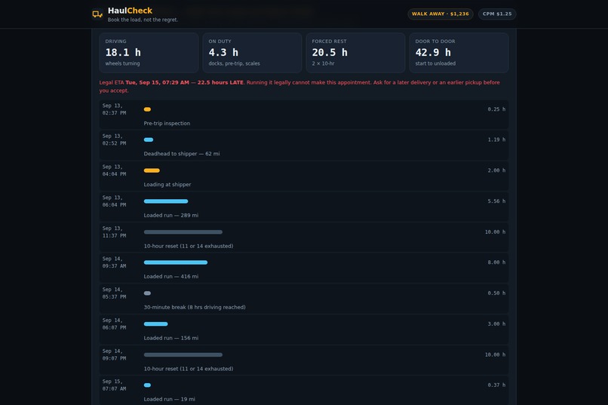Click the Sep 14, 06:07 PM timestamp
The width and height of the screenshot is (608, 405).
tap(115, 324)
